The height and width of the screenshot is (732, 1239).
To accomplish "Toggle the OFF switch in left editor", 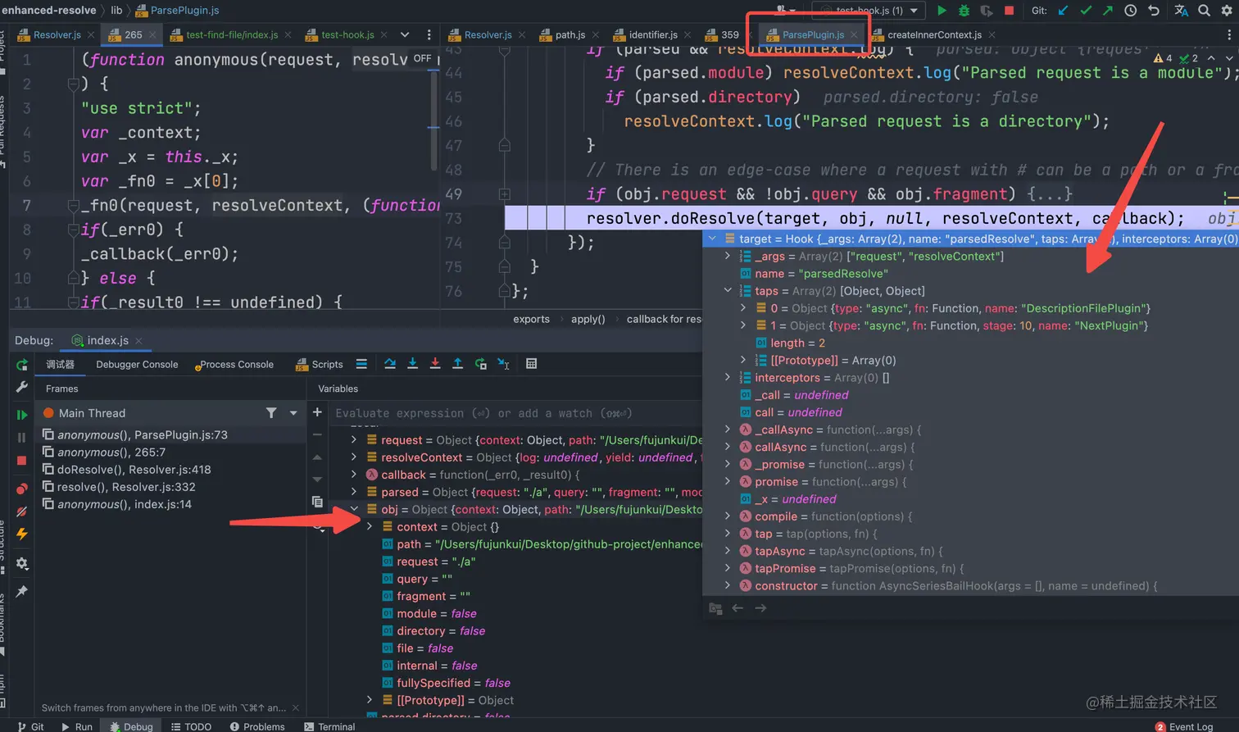I will [422, 58].
